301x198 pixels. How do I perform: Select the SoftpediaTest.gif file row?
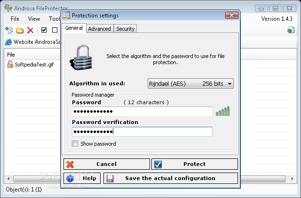click(x=32, y=65)
